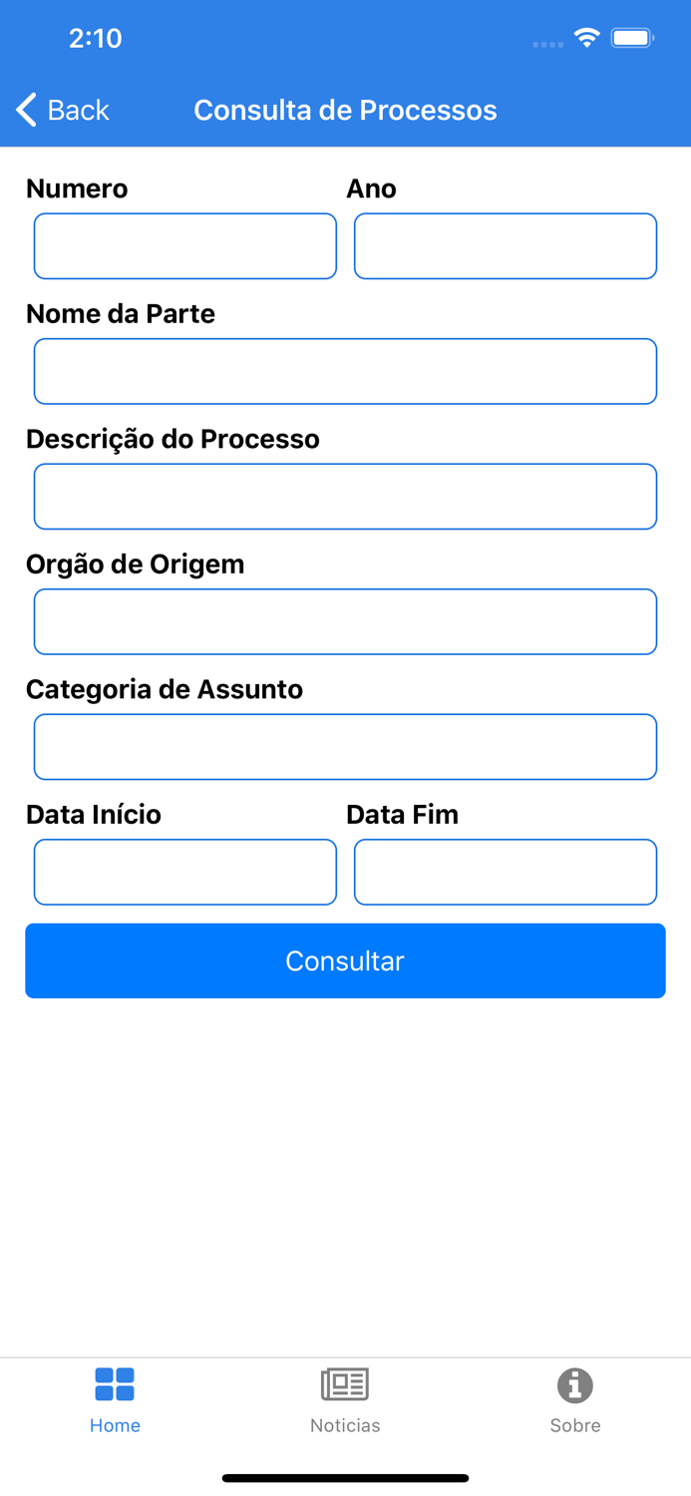
Task: Tap the battery indicator icon
Action: (x=632, y=37)
